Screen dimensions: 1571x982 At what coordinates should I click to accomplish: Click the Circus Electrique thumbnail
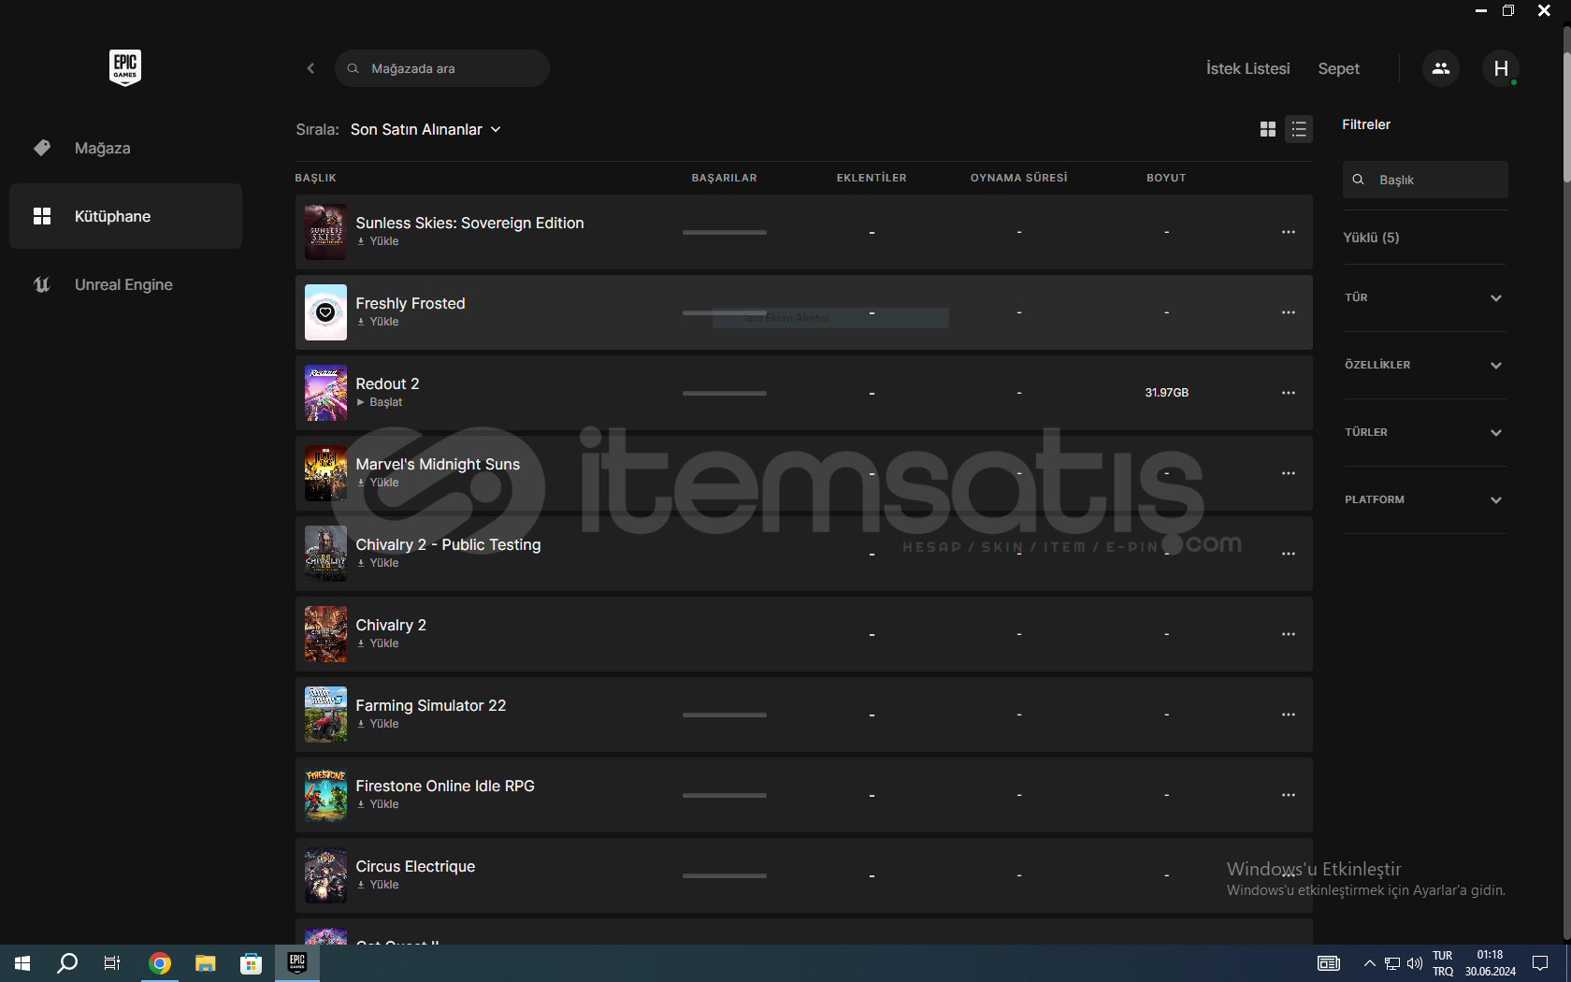pos(325,875)
